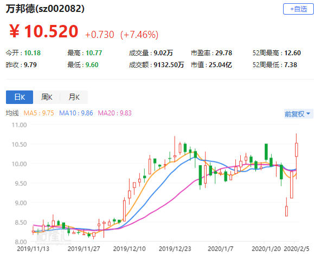This screenshot has height=254, width=314.
Task: Add the stock with +自选 button
Action: pos(298,9)
